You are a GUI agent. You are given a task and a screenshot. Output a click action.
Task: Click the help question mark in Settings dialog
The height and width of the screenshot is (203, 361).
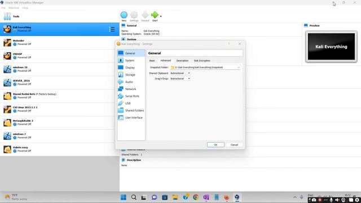[x=229, y=44]
